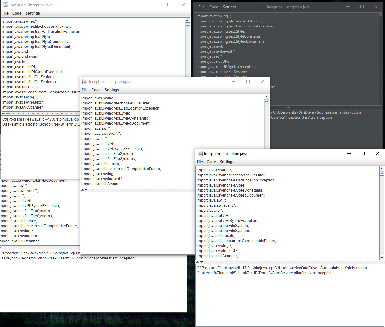This screenshot has height=327, width=385.
Task: Click the '...' divider grip in dark top-right window
Action: tap(288, 106)
